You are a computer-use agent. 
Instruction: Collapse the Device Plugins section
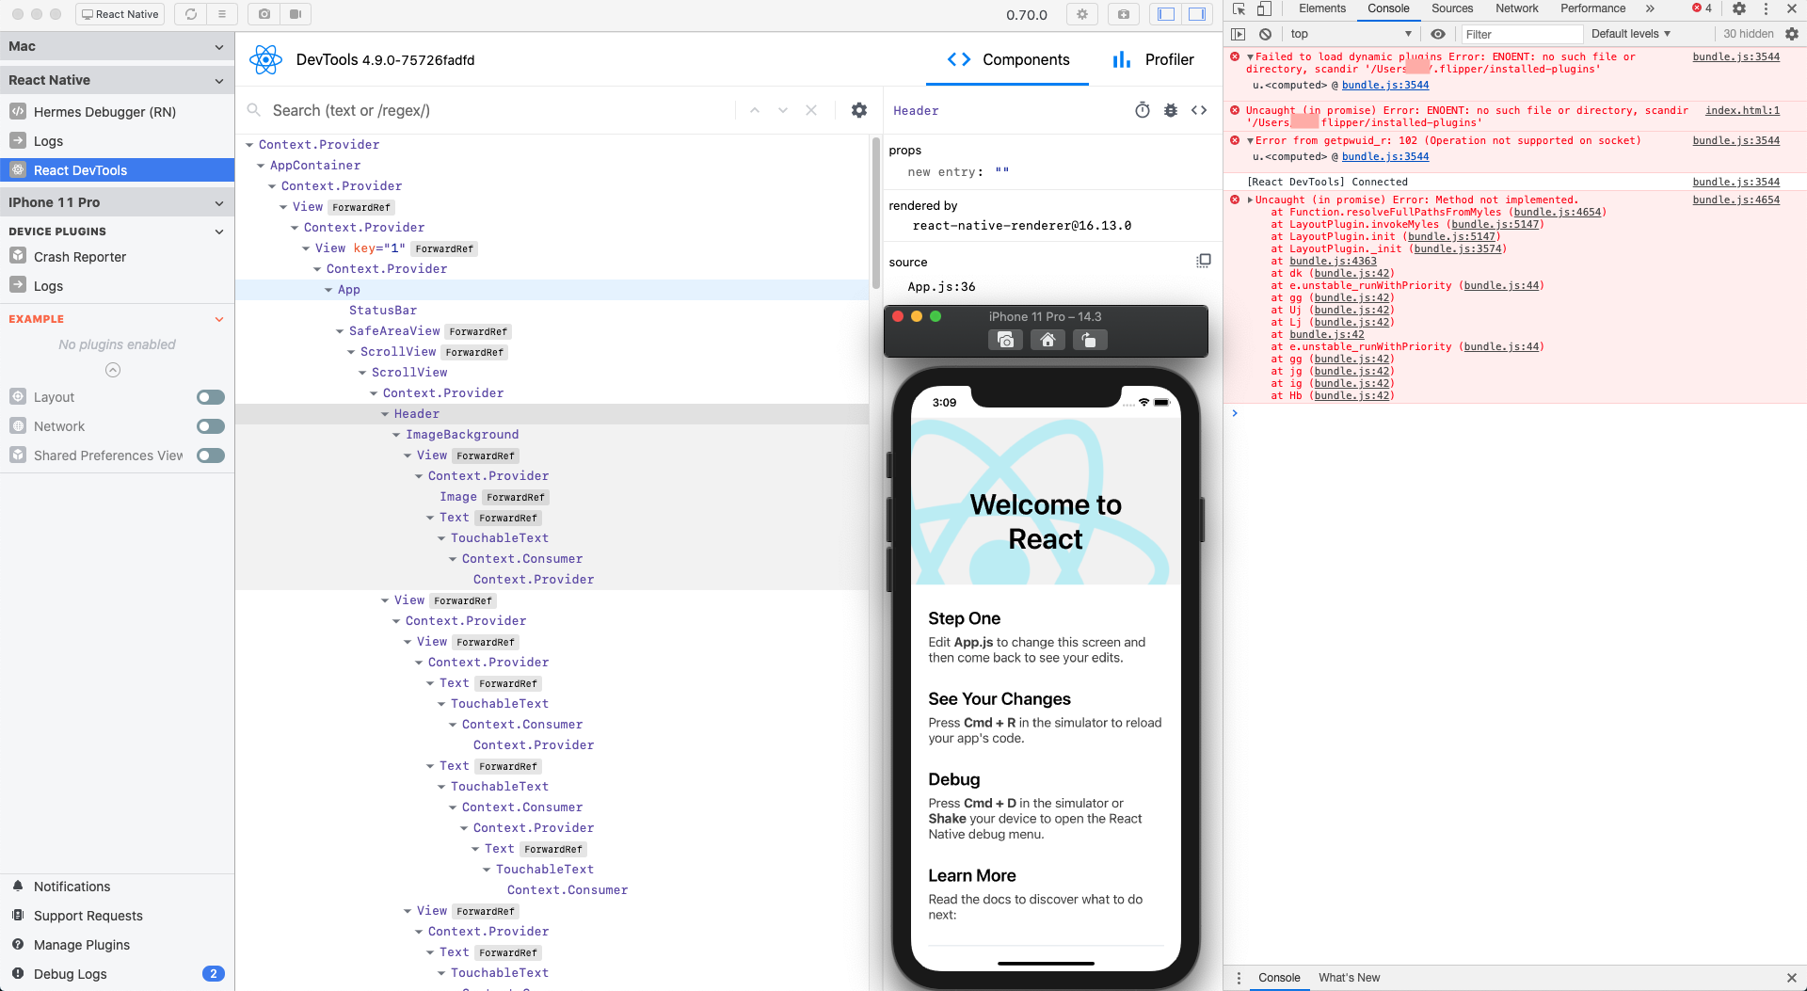click(x=219, y=232)
